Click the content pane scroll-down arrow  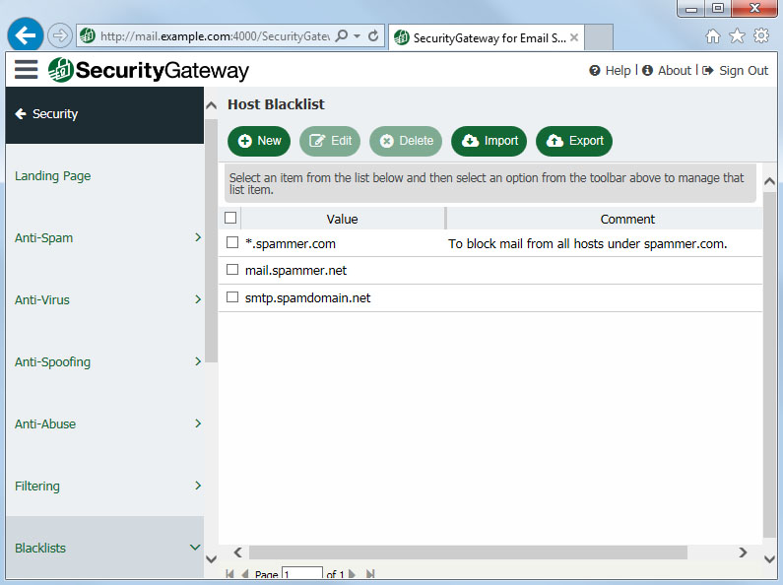[x=769, y=558]
